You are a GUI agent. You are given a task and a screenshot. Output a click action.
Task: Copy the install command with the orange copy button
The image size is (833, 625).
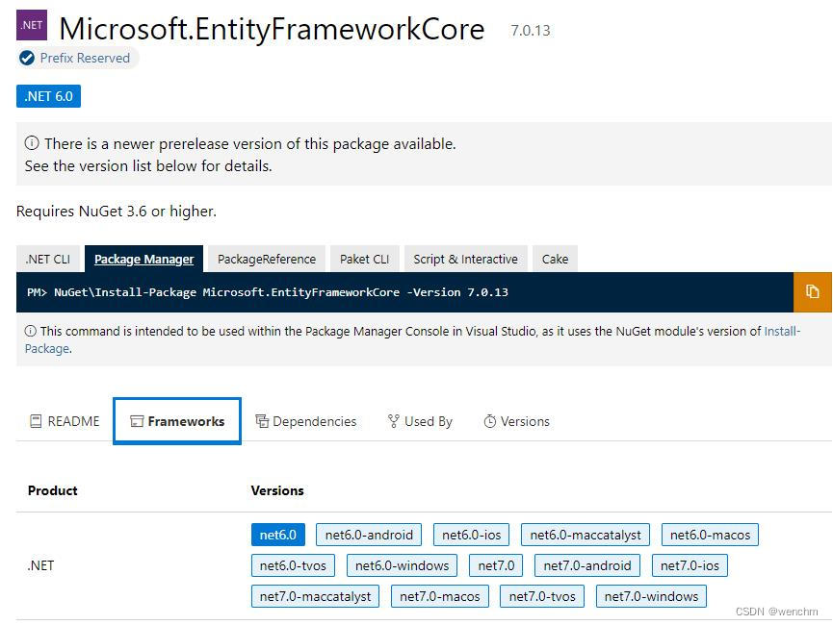pyautogui.click(x=812, y=291)
